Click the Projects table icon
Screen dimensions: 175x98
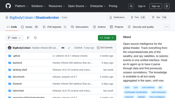pos(111,27)
